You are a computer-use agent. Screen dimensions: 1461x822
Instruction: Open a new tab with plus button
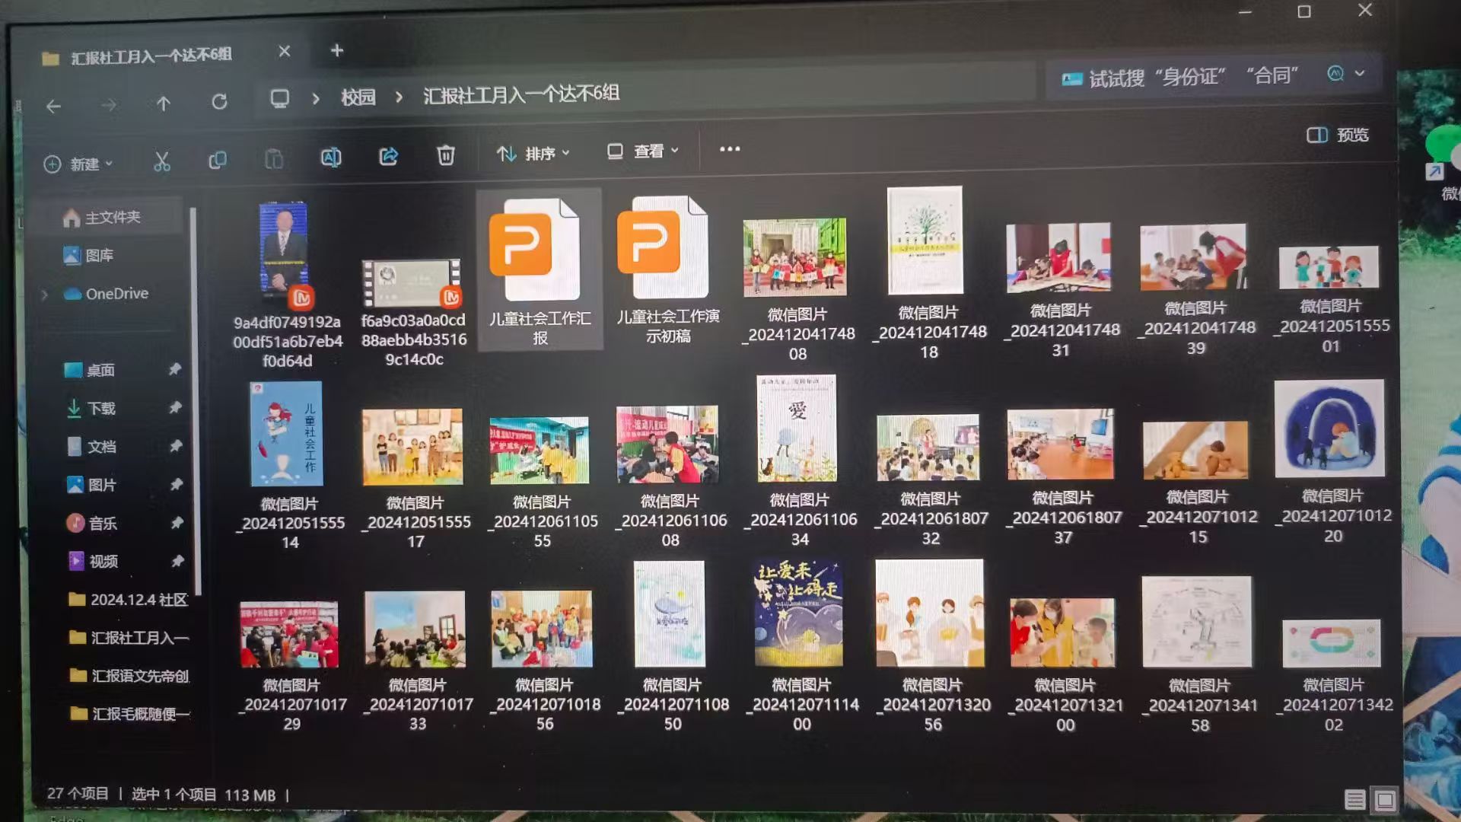click(337, 50)
